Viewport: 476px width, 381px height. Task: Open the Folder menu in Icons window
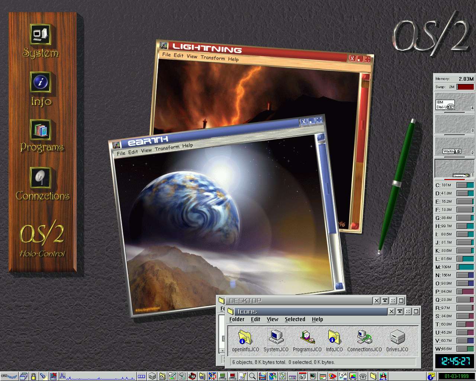pyautogui.click(x=237, y=319)
